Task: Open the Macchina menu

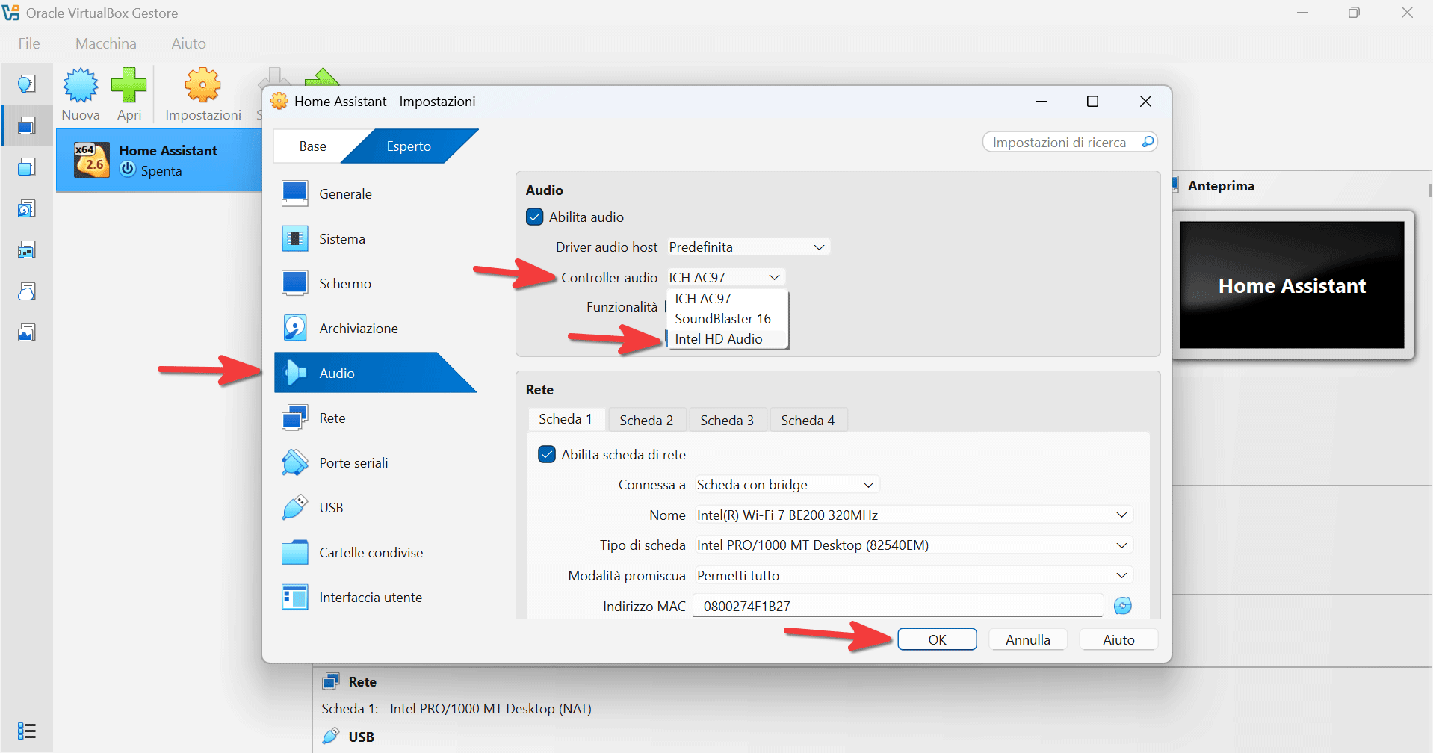Action: pos(106,43)
